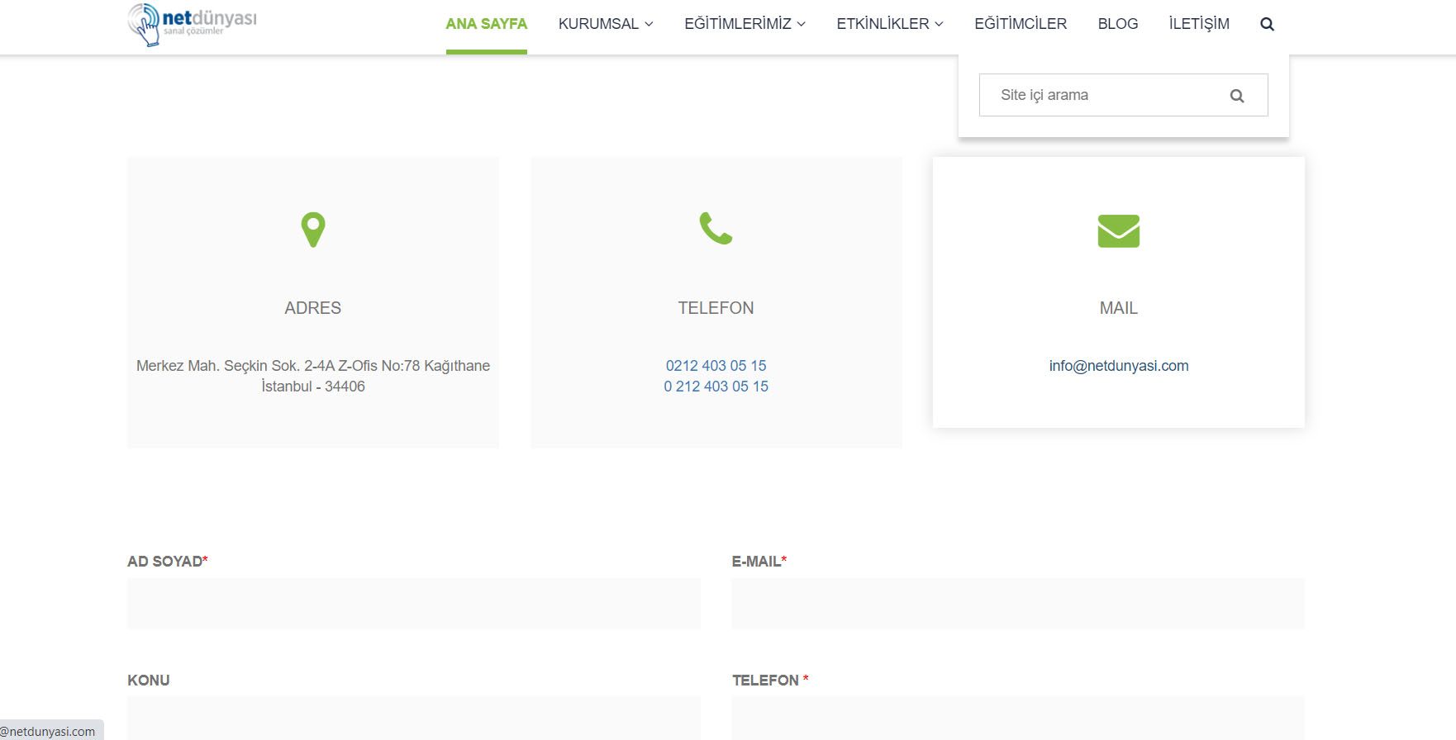1456x740 pixels.
Task: Go to ANA SAYFA tab
Action: click(x=487, y=24)
